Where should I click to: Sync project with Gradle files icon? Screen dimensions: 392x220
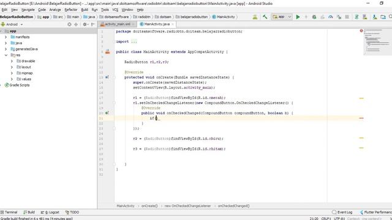pyautogui.click(x=356, y=17)
